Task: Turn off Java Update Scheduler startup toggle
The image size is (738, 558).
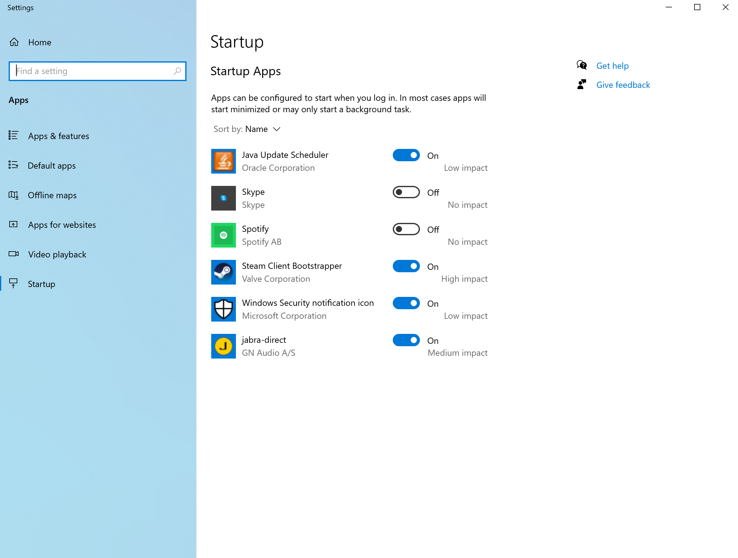Action: [x=406, y=155]
